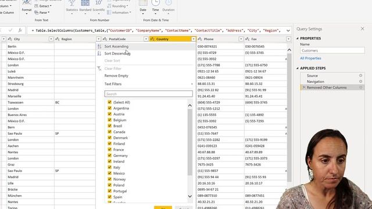Screen dimensions: 372x209
Task: Open the Statistics menu
Action: click(71, 7)
